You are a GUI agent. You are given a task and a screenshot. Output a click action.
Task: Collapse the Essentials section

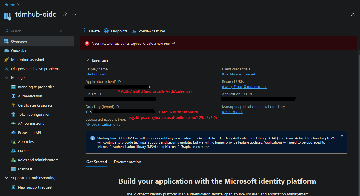[88, 60]
